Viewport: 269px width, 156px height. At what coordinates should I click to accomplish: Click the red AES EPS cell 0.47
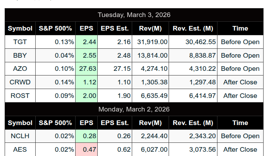click(x=87, y=149)
